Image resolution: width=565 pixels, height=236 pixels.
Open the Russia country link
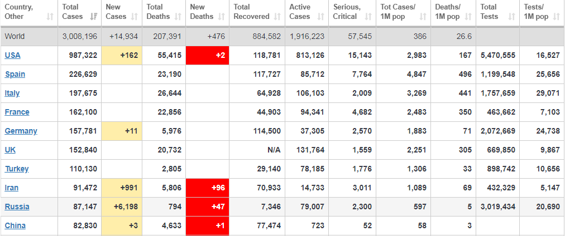[17, 206]
